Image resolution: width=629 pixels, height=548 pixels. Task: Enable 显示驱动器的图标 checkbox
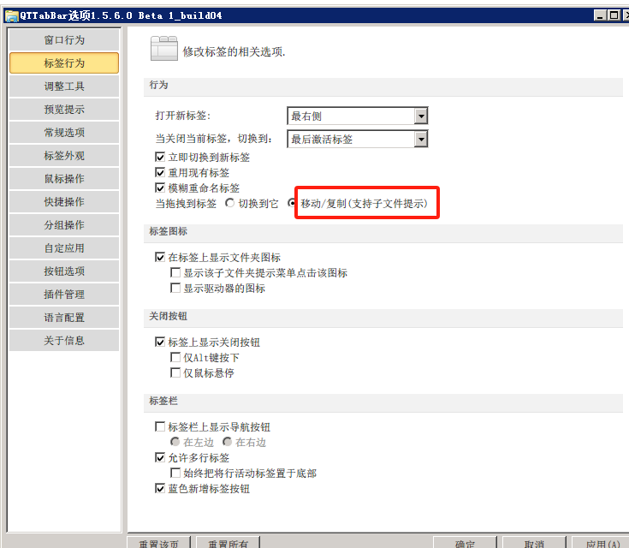coord(175,288)
